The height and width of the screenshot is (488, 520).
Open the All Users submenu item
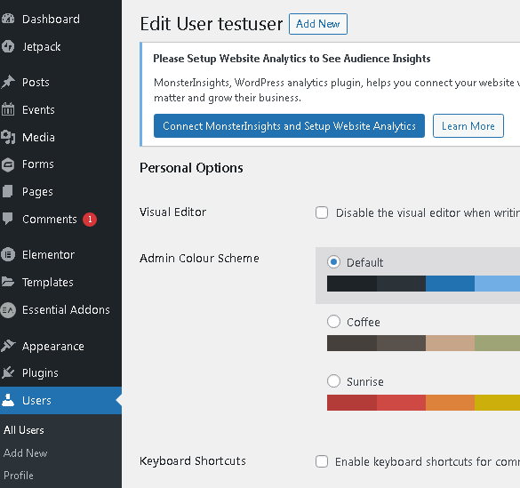point(24,430)
